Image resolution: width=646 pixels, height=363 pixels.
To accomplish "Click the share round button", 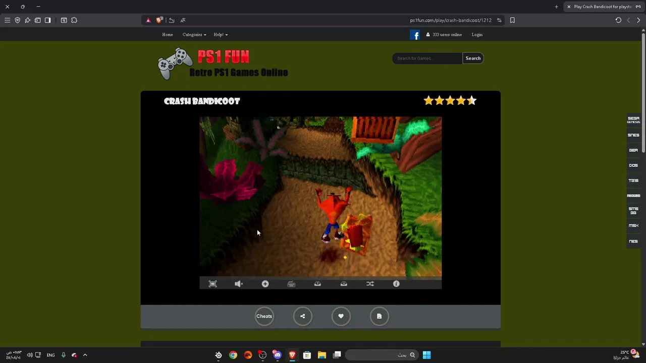I will [302, 316].
